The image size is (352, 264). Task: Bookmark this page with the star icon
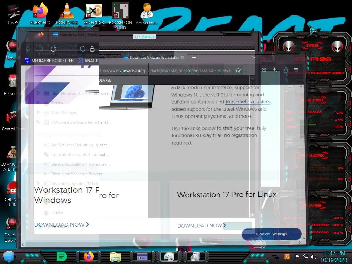pos(238,70)
